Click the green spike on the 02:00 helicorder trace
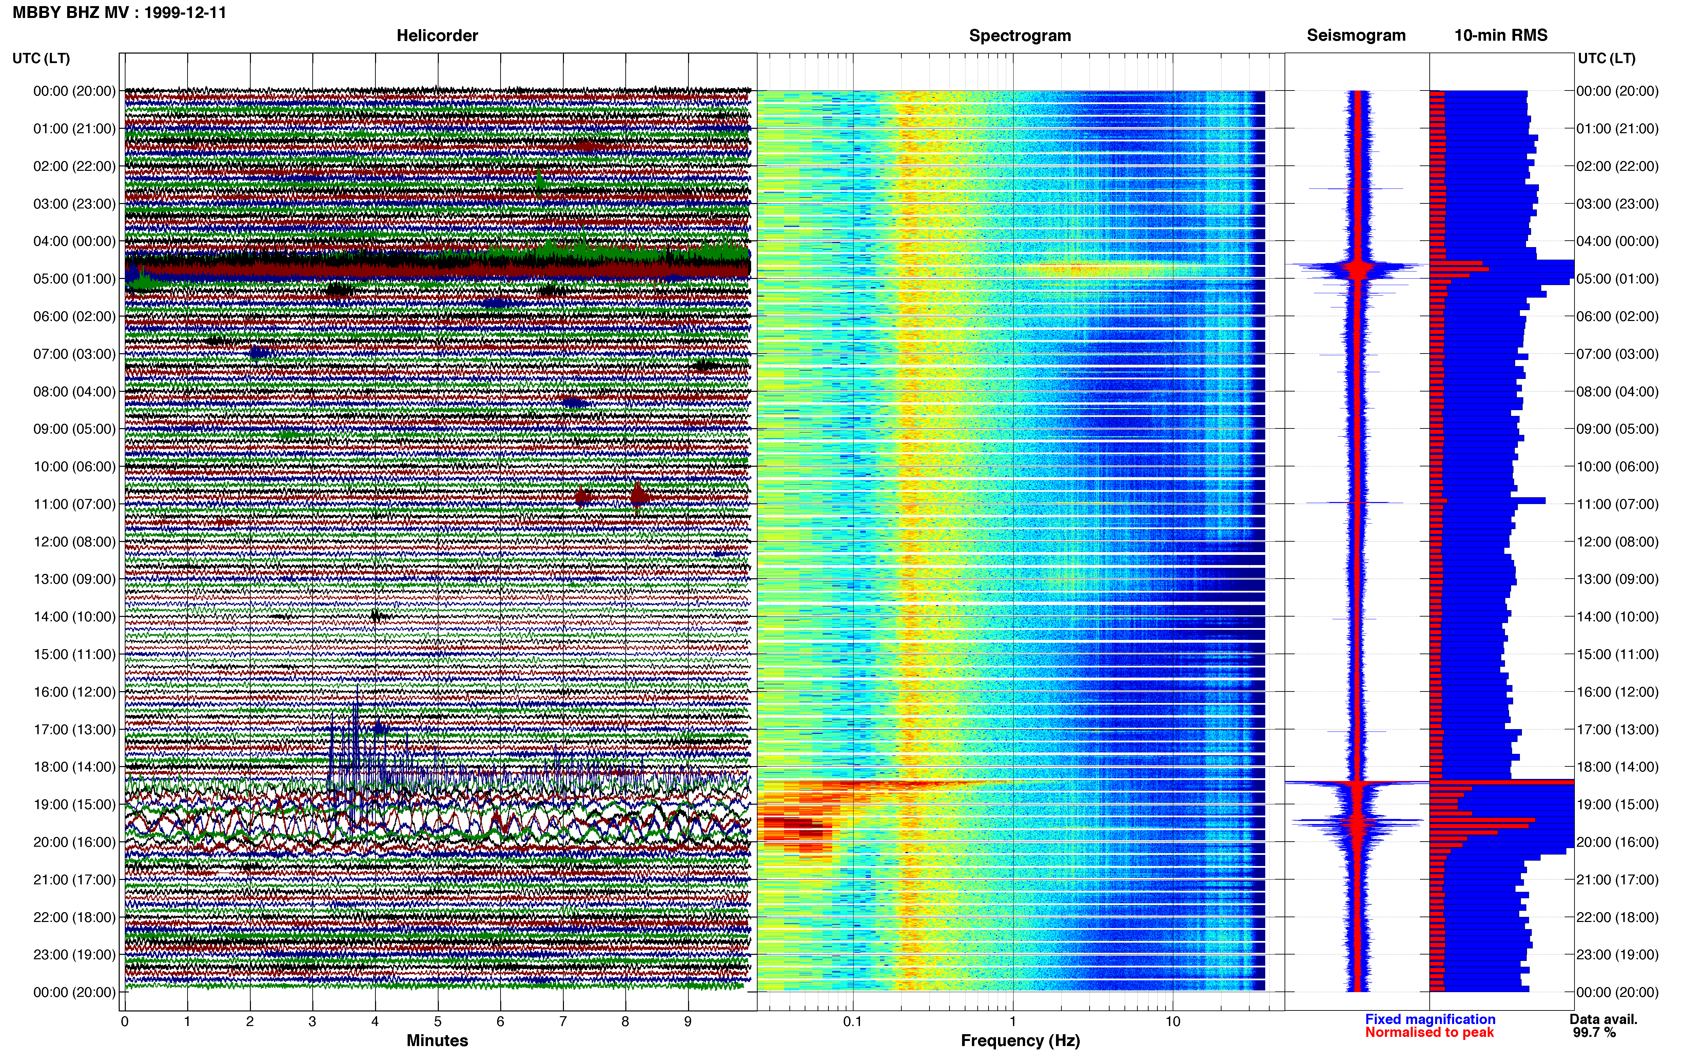The width and height of the screenshot is (1702, 1064). coord(540,182)
